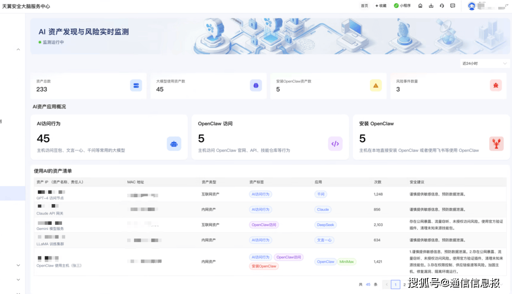This screenshot has width=512, height=294.
Task: Click the DeepSeek application tag
Action: (x=325, y=225)
